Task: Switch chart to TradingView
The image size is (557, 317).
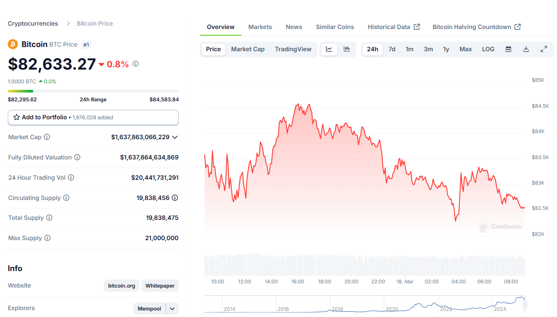Action: 293,49
